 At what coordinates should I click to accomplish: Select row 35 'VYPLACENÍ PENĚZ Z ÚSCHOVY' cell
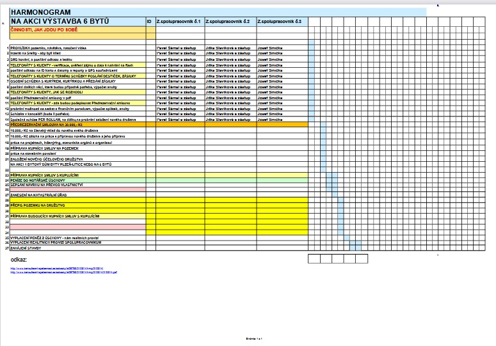tap(78, 238)
